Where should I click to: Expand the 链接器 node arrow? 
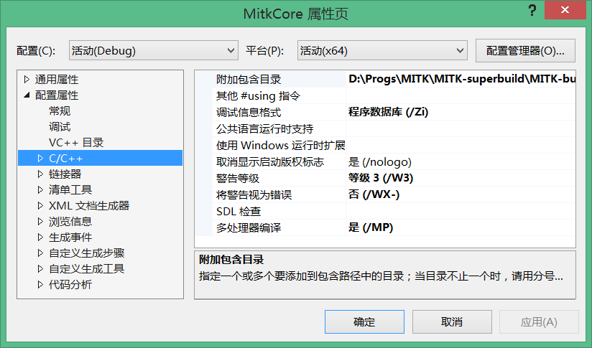pyautogui.click(x=40, y=174)
